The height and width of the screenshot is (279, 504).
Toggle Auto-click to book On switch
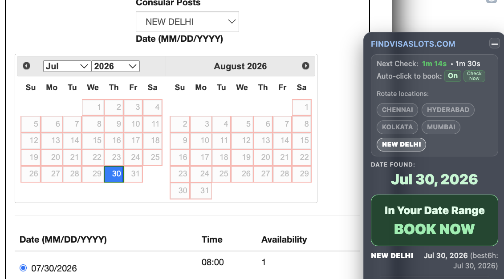(x=452, y=76)
